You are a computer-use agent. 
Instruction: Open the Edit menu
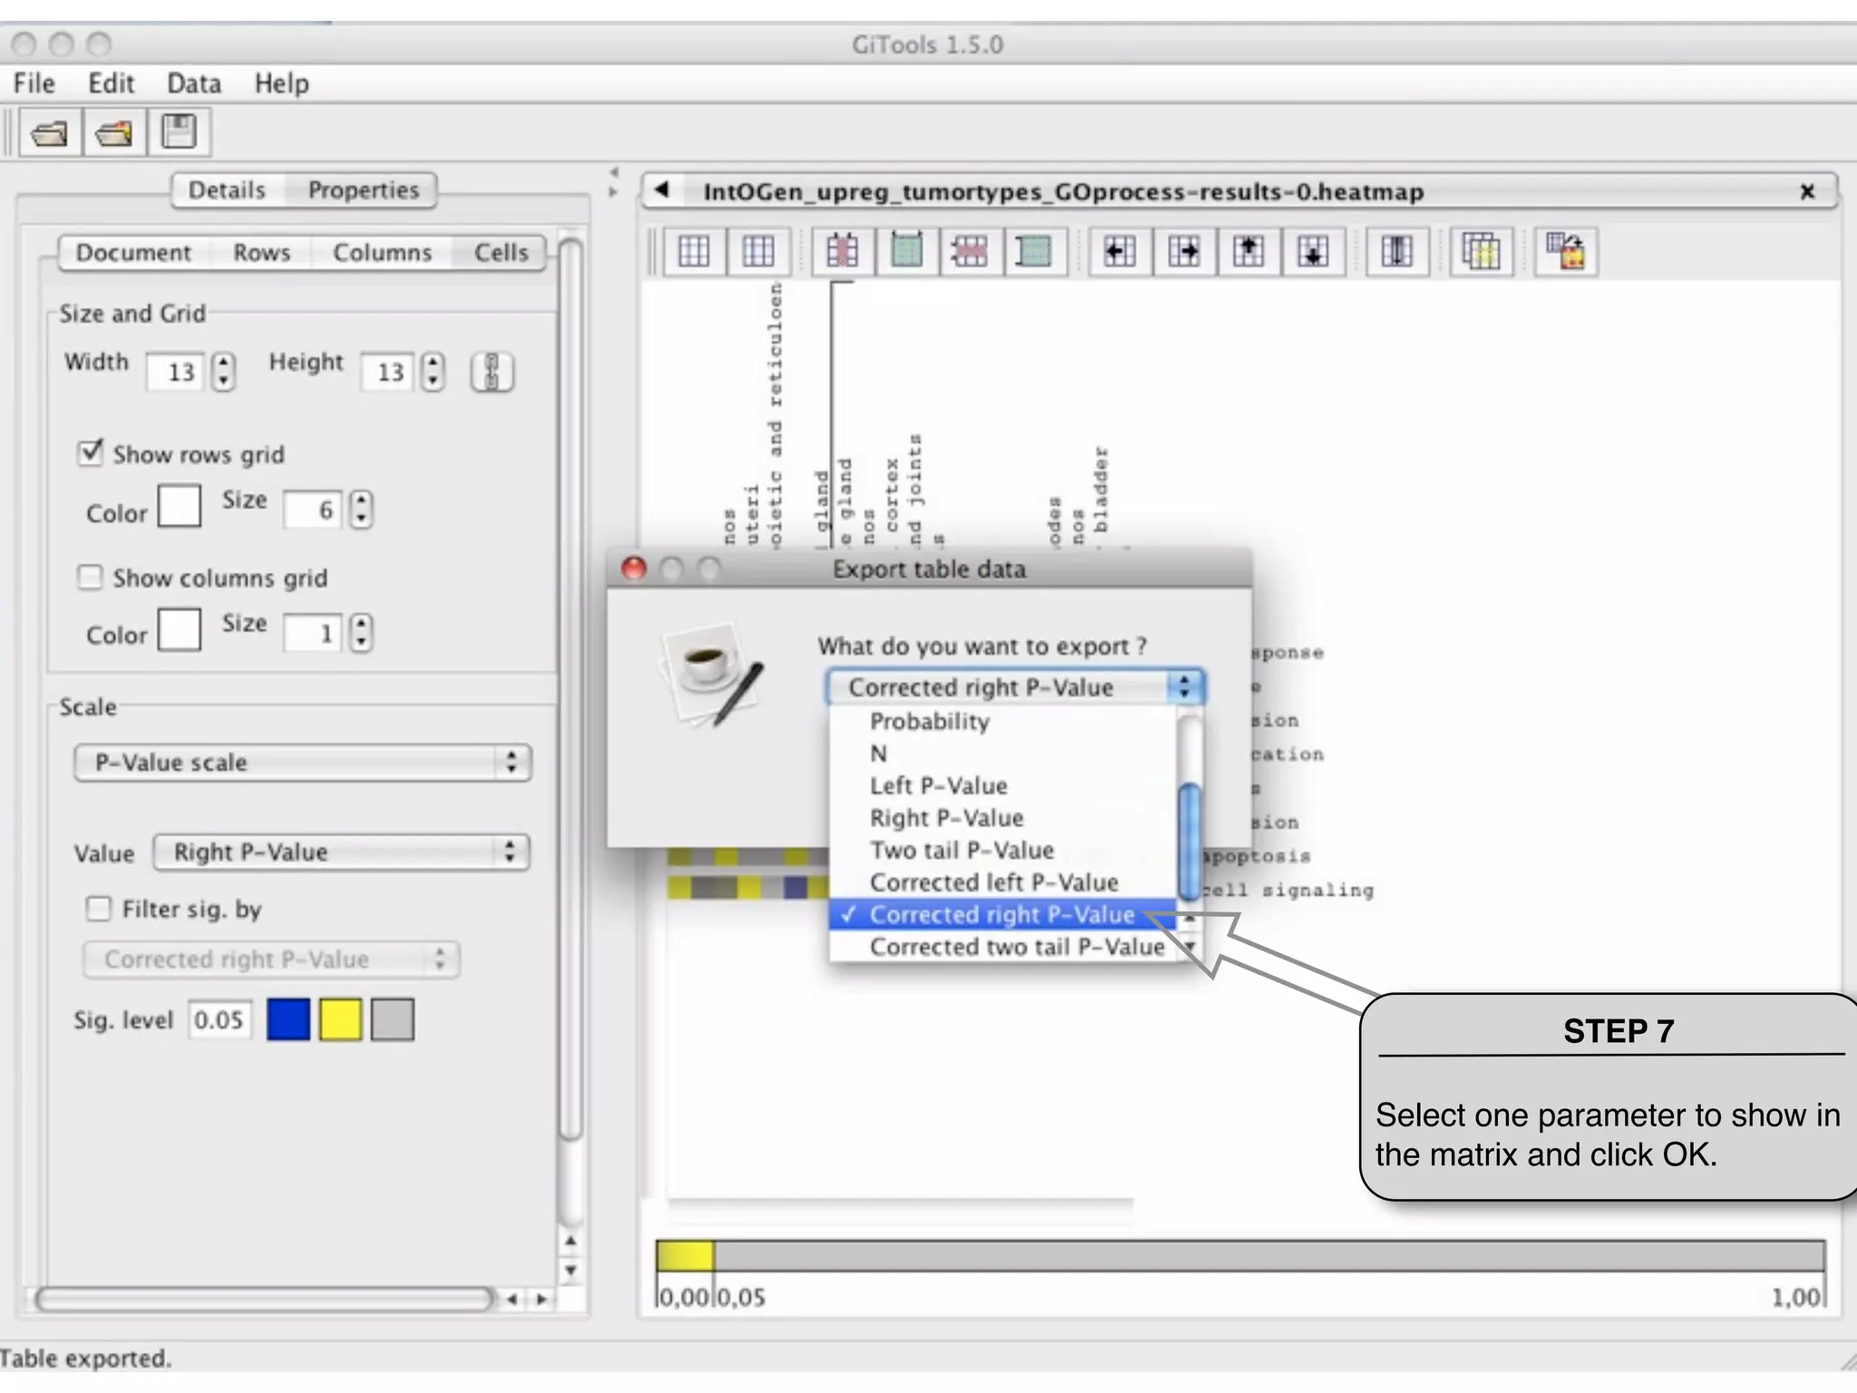(x=111, y=83)
